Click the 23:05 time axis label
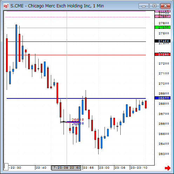Viewport: 174px width, 174px height. click(120, 168)
